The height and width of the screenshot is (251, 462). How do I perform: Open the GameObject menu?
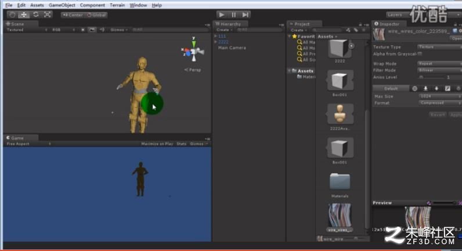(x=62, y=5)
